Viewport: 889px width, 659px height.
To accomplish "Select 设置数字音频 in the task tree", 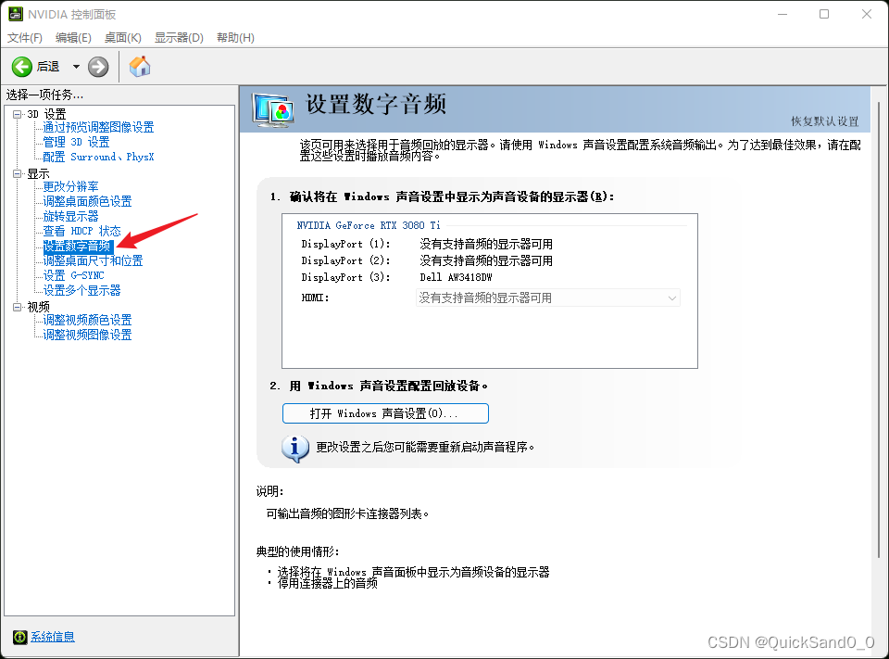I will (x=78, y=247).
